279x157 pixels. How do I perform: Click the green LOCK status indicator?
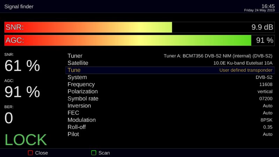point(26,140)
